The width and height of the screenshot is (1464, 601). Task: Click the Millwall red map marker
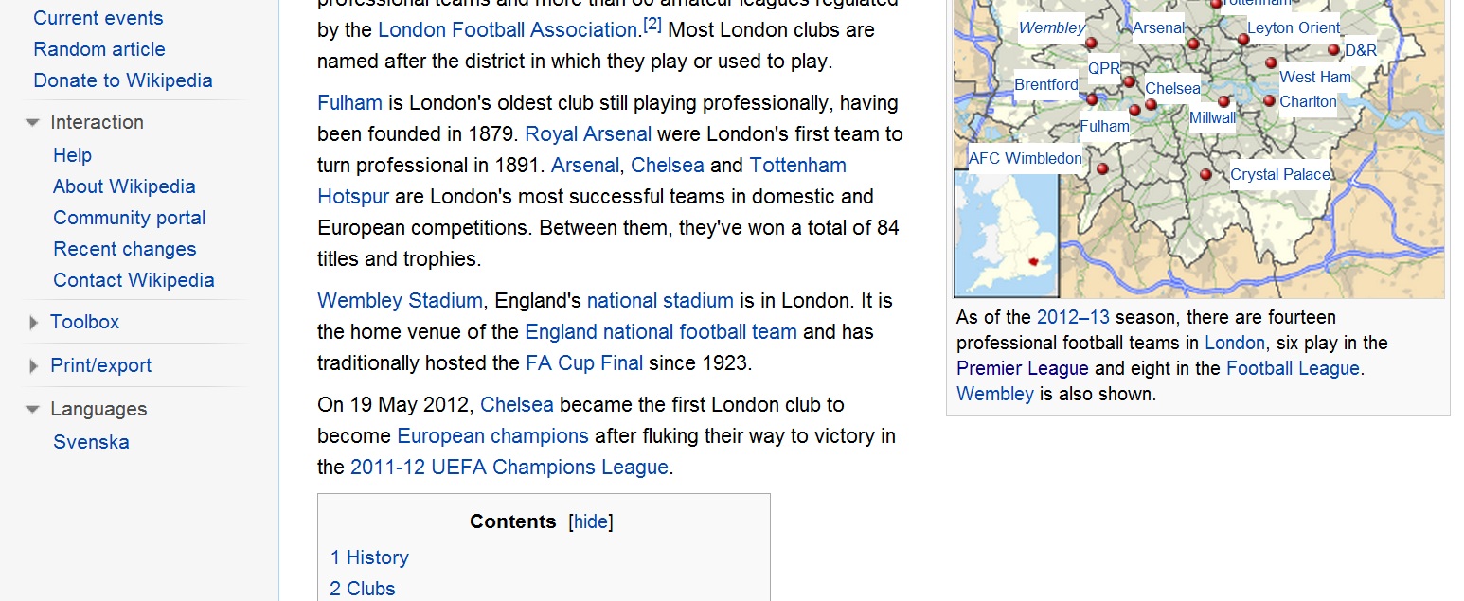coord(1223,101)
